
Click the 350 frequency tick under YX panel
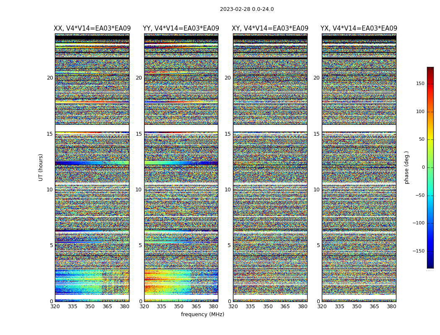(357, 307)
